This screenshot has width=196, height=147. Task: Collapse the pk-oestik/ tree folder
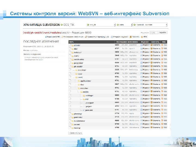72,67
